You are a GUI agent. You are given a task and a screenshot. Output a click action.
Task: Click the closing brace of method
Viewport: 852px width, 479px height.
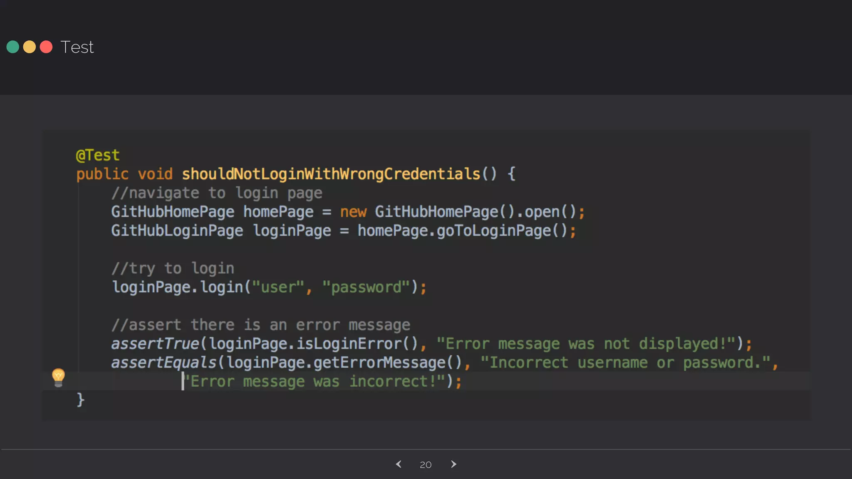[x=81, y=400]
